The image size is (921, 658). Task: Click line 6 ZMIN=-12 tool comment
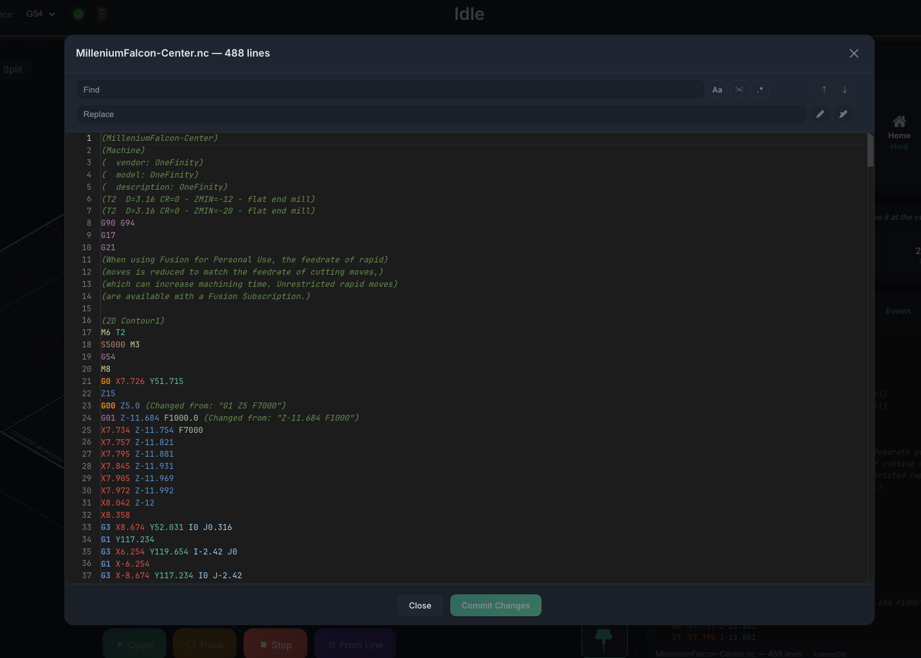208,199
